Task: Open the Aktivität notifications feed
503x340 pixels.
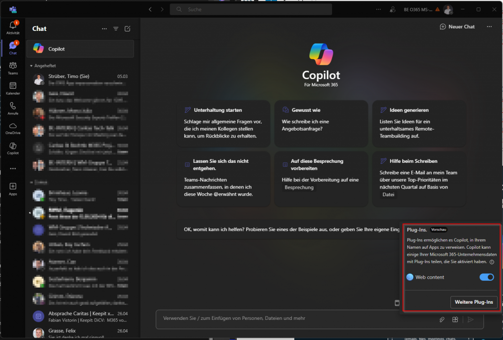Action: tap(13, 27)
